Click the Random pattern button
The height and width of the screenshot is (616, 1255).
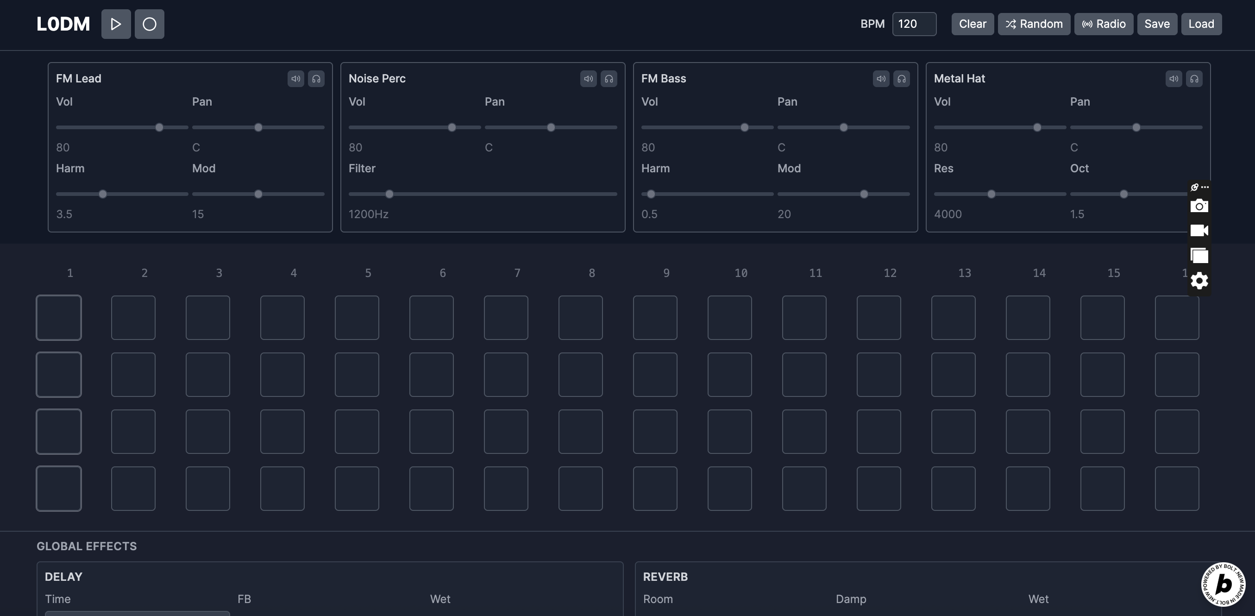click(1034, 24)
